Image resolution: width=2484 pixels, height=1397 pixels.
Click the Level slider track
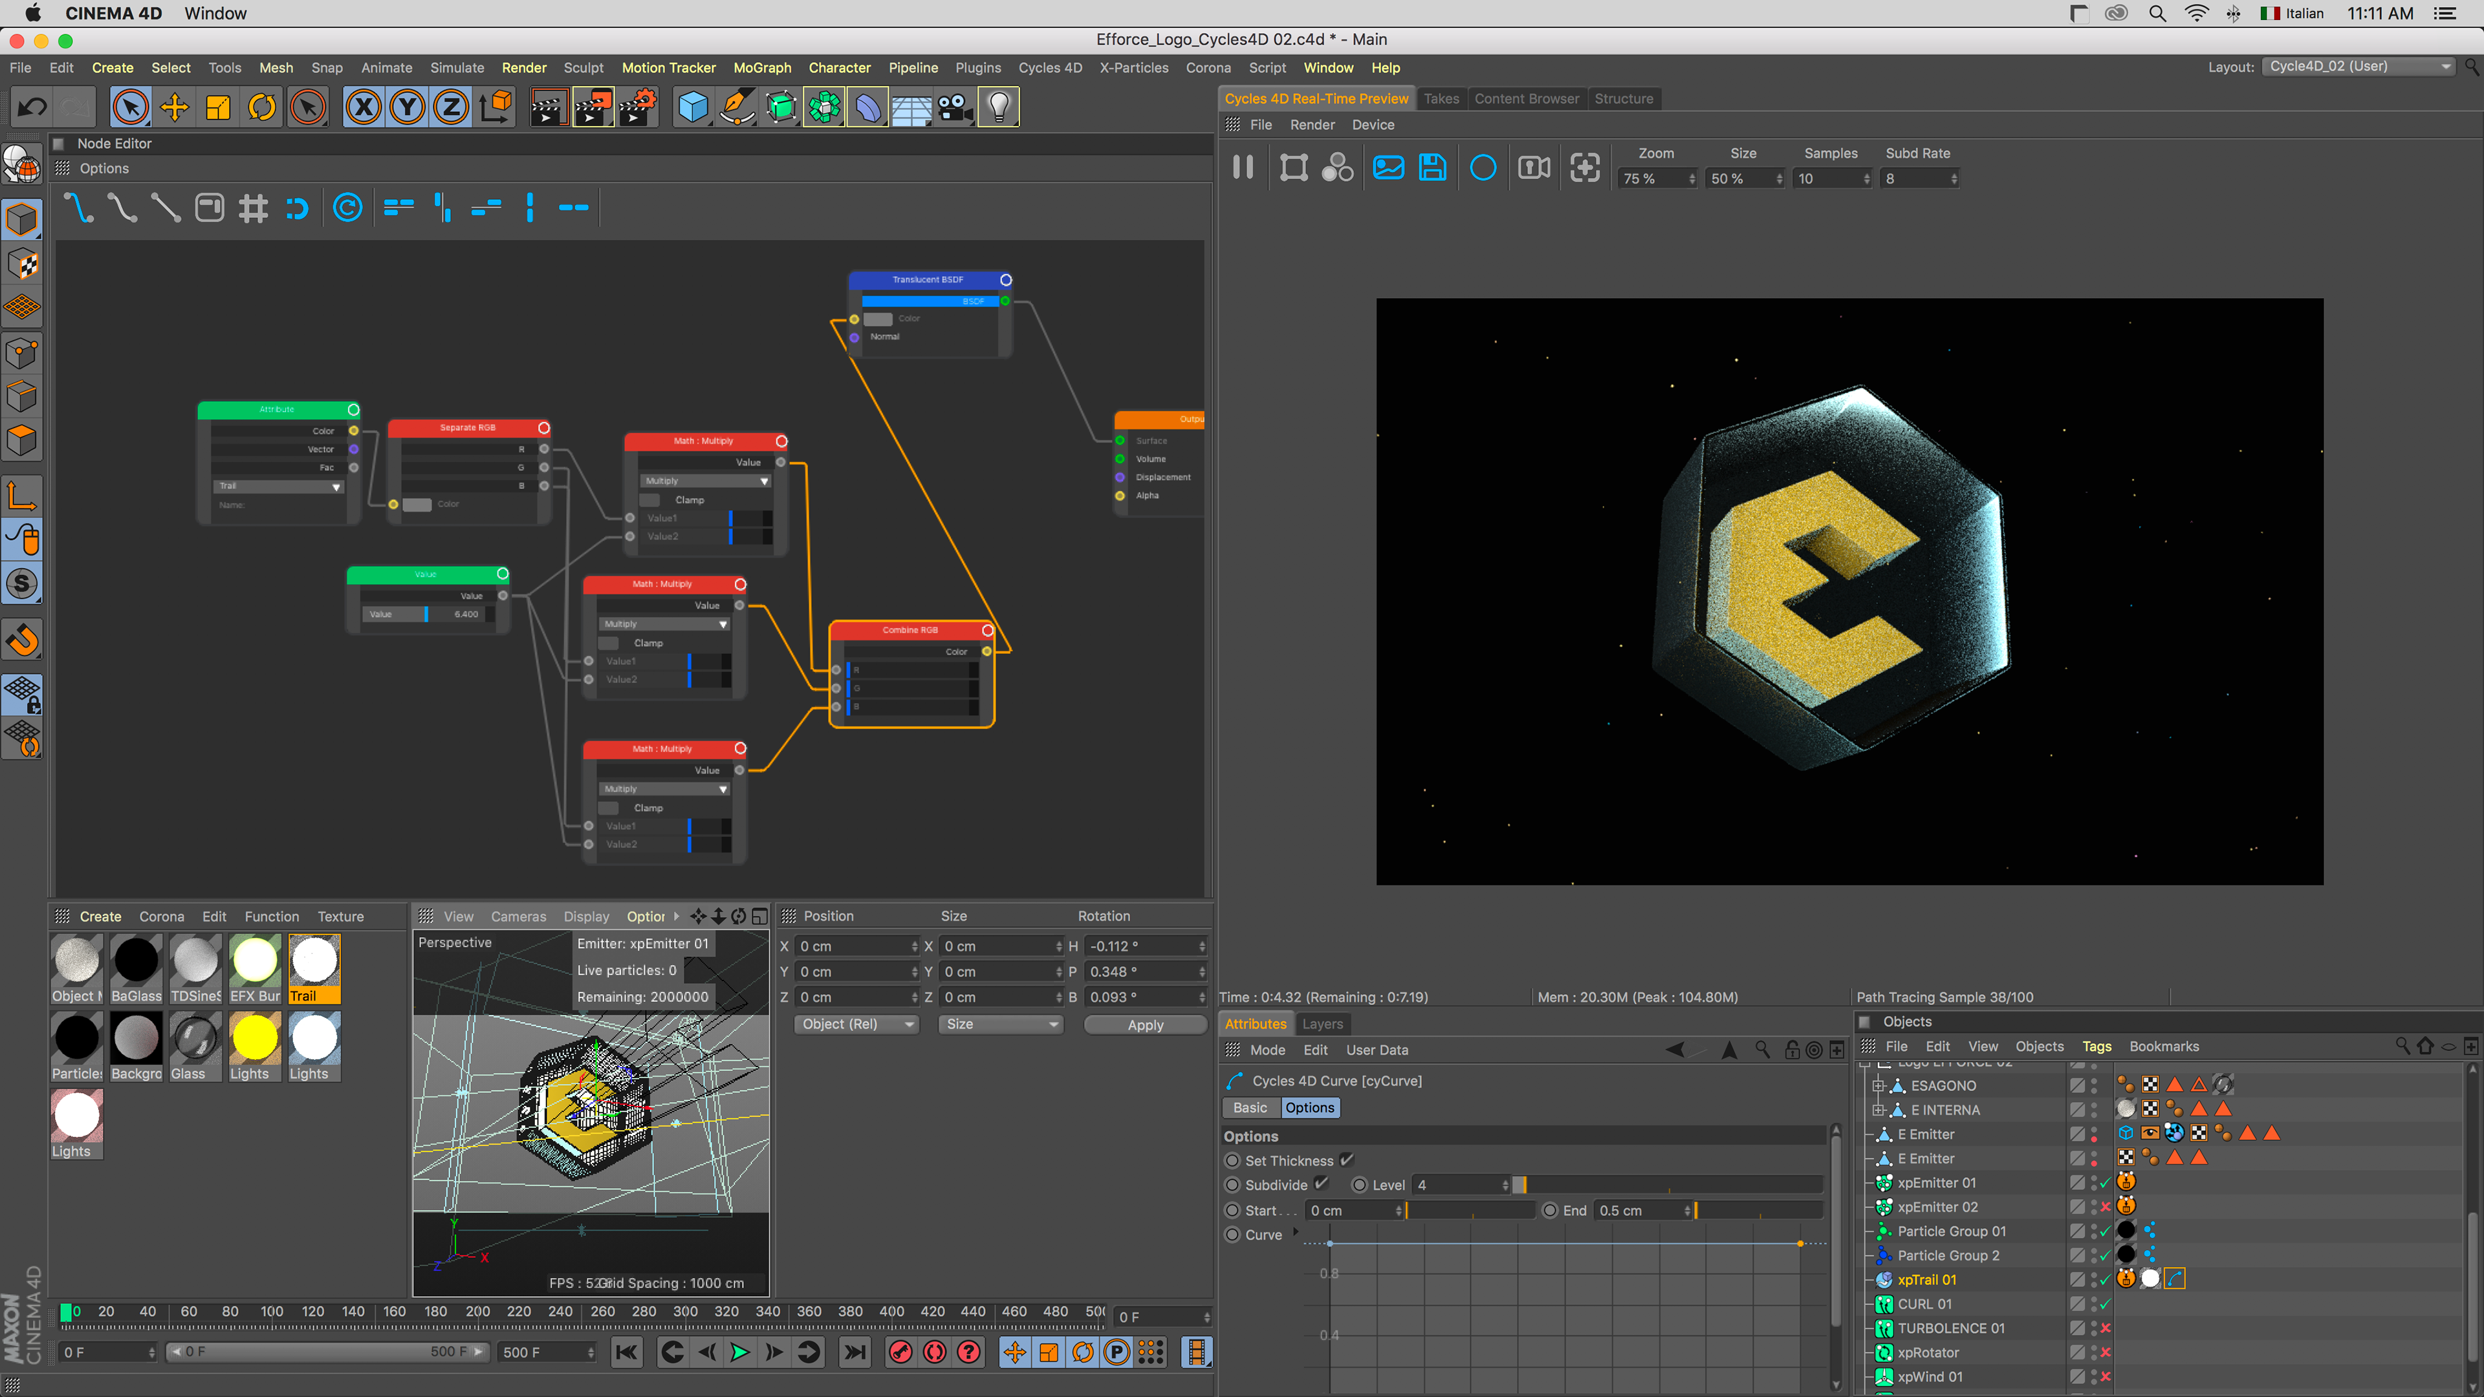[1668, 1185]
